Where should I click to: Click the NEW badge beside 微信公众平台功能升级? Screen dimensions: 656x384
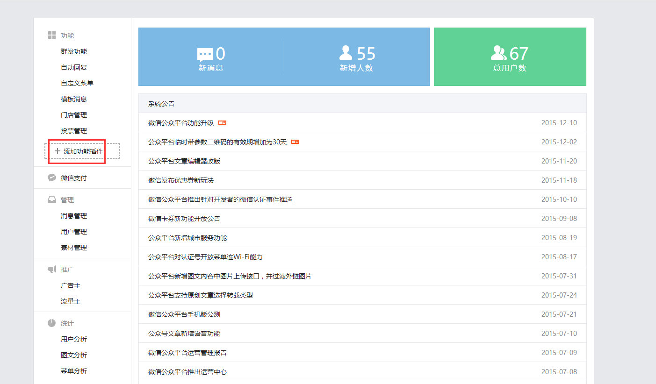click(222, 123)
